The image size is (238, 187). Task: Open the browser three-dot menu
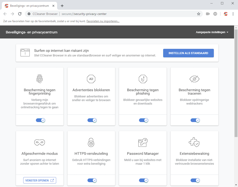click(x=233, y=14)
